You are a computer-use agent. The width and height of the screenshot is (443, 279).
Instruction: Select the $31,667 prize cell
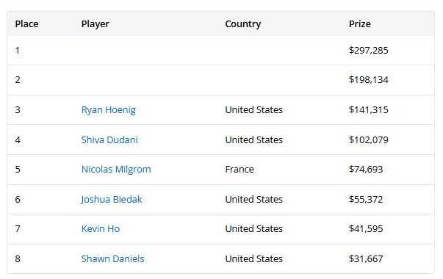[x=366, y=258]
